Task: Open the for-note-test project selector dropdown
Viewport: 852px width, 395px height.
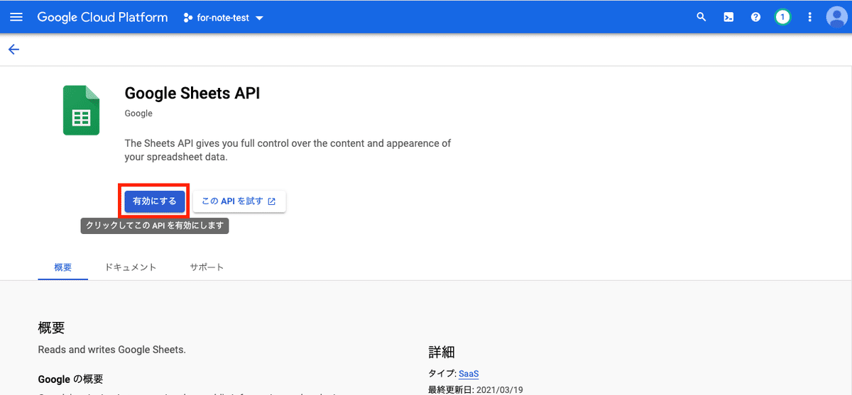Action: (224, 18)
